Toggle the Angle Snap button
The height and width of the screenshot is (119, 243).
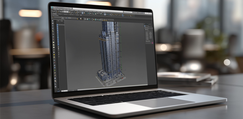click(114, 15)
